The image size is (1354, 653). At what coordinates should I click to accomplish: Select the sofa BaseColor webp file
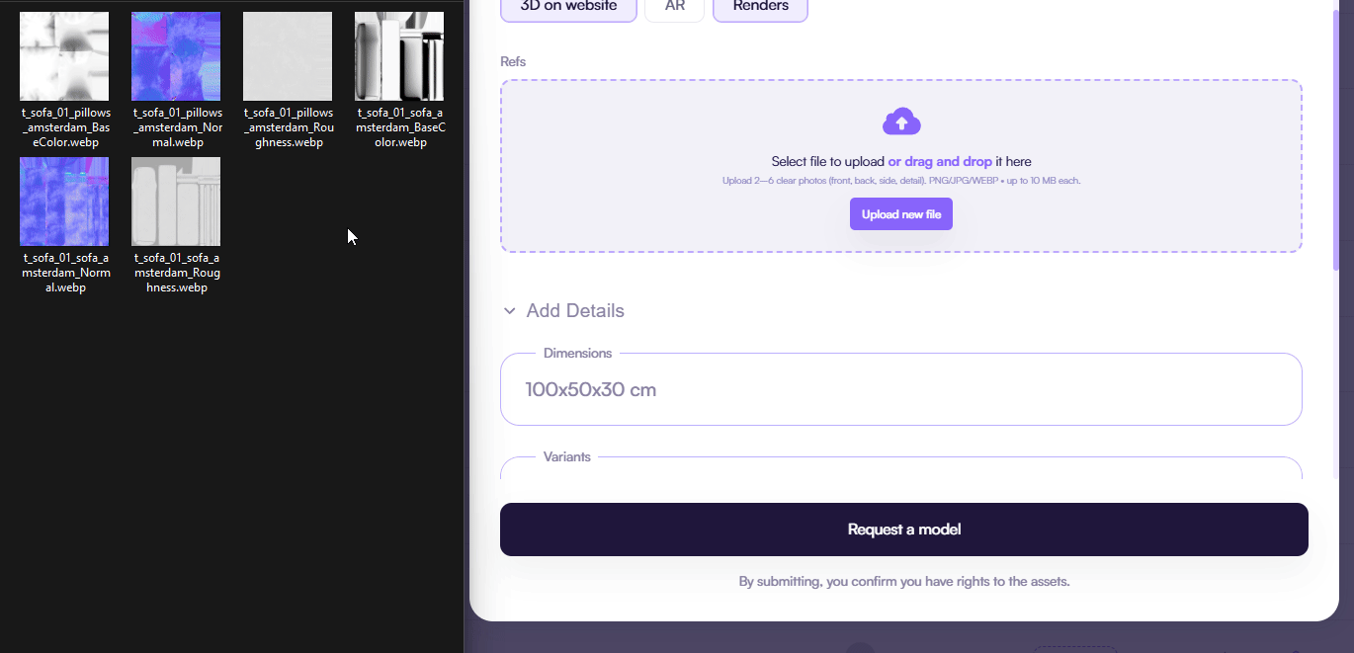(399, 56)
